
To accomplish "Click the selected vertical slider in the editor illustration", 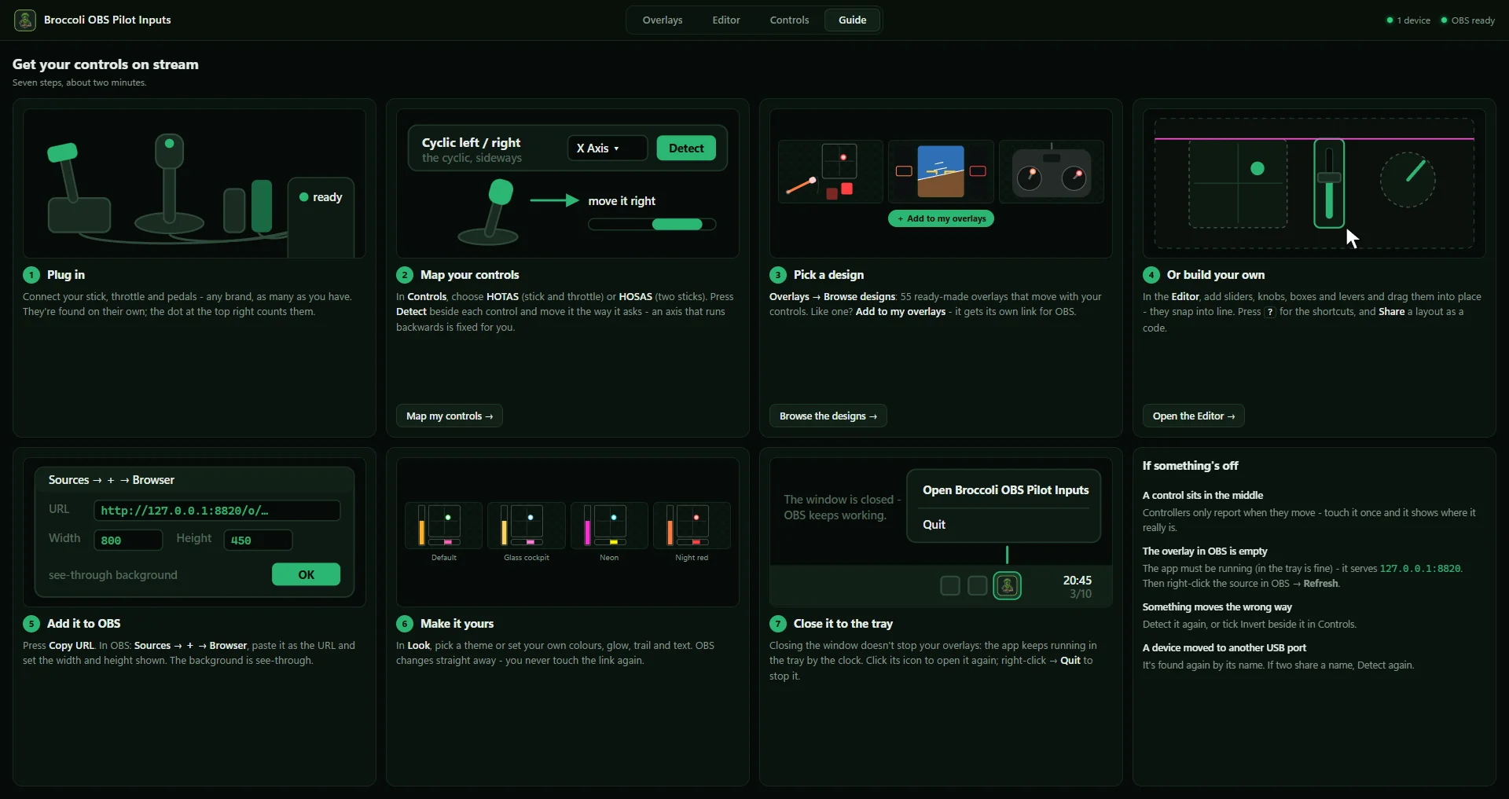I will pos(1329,183).
